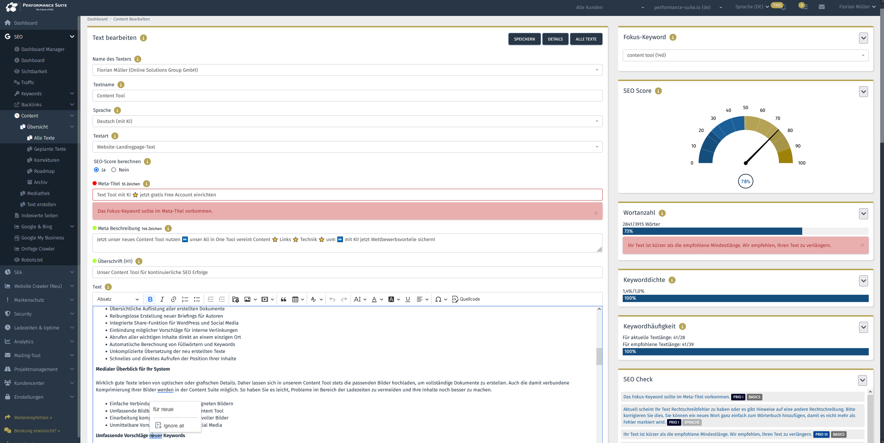Select Nein for SEO-Score berechnen
The width and height of the screenshot is (884, 443).
(114, 170)
